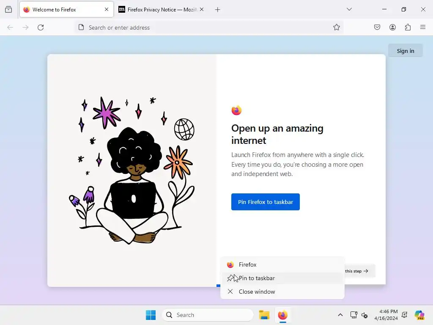
Task: Expand the list all tabs chevron
Action: coord(349,9)
